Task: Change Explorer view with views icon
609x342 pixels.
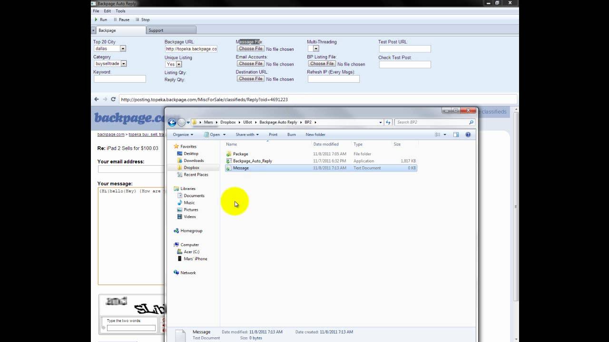Action: [x=437, y=134]
